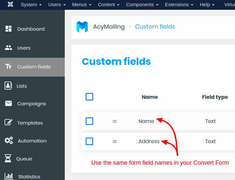Screen dimensions: 235x180
Task: Open the Extensions dropdown menu
Action: point(179,5)
